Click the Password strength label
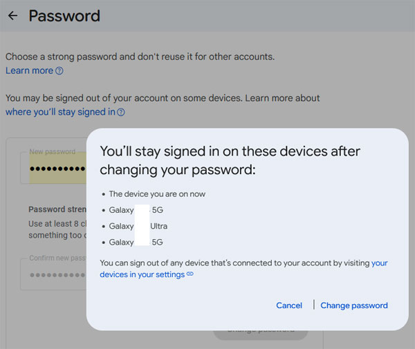This screenshot has height=349, width=415. [x=57, y=209]
